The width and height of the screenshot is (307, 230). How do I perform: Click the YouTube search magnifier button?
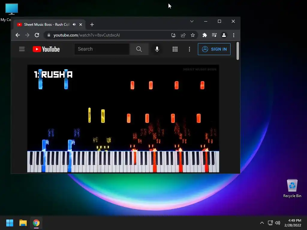pyautogui.click(x=139, y=49)
